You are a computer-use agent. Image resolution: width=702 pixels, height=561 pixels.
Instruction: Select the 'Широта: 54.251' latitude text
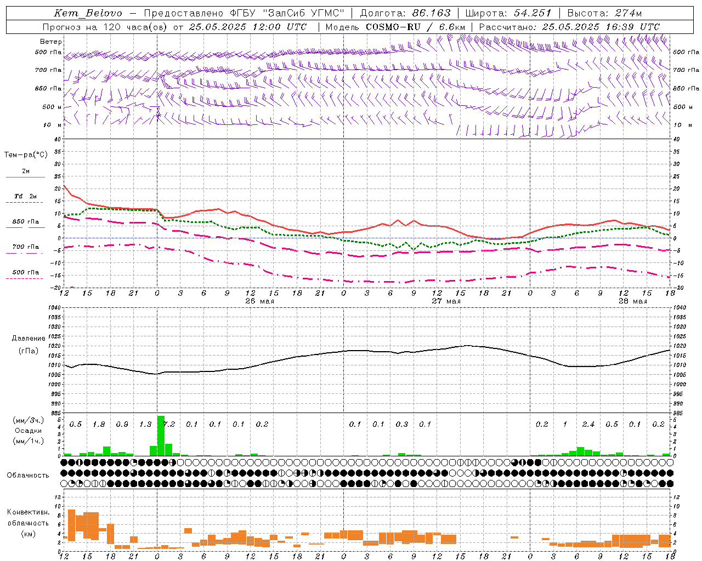pos(508,13)
